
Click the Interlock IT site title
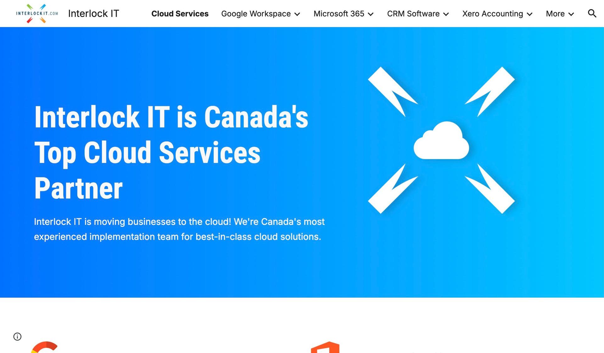(x=93, y=14)
